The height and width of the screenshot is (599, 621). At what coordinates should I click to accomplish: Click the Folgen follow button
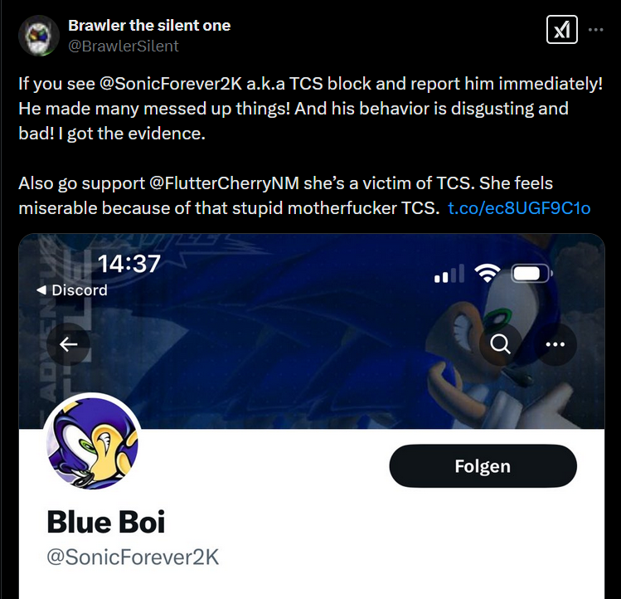[x=483, y=465]
